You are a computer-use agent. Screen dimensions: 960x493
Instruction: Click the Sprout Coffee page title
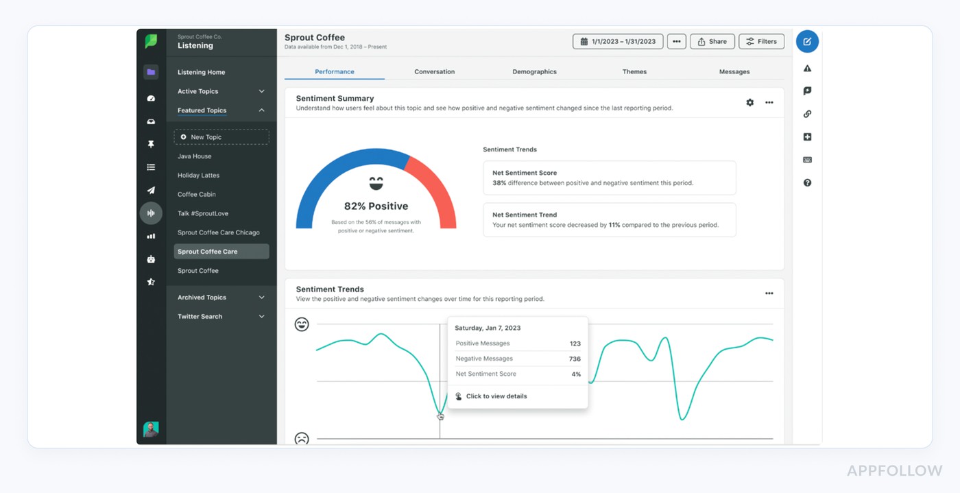pyautogui.click(x=315, y=38)
